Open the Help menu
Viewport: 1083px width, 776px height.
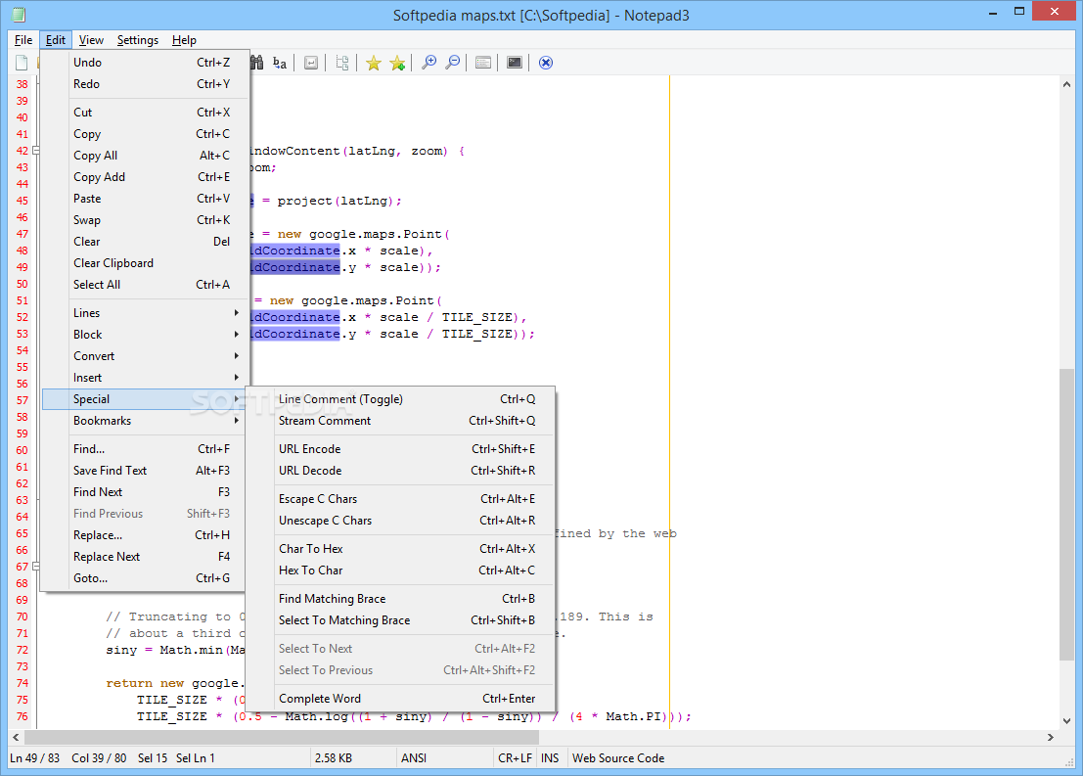pos(185,40)
